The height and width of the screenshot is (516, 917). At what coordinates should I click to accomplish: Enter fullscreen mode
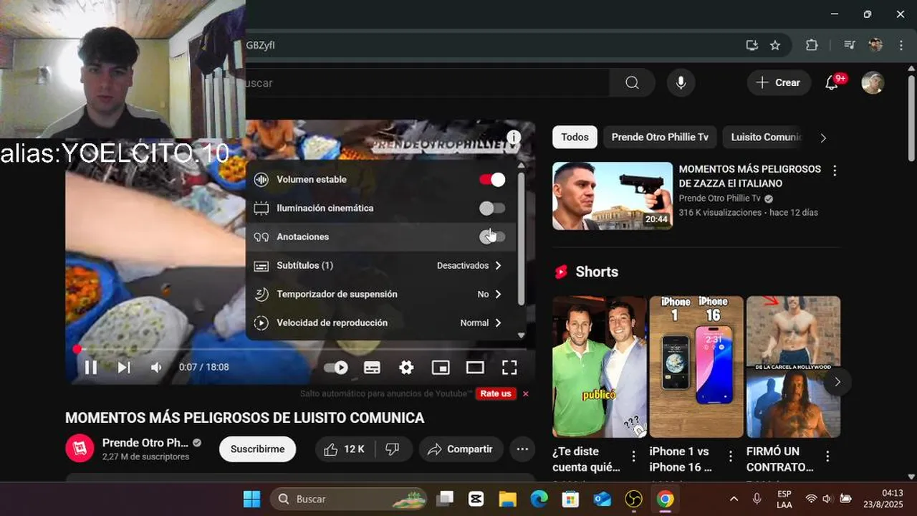point(509,368)
